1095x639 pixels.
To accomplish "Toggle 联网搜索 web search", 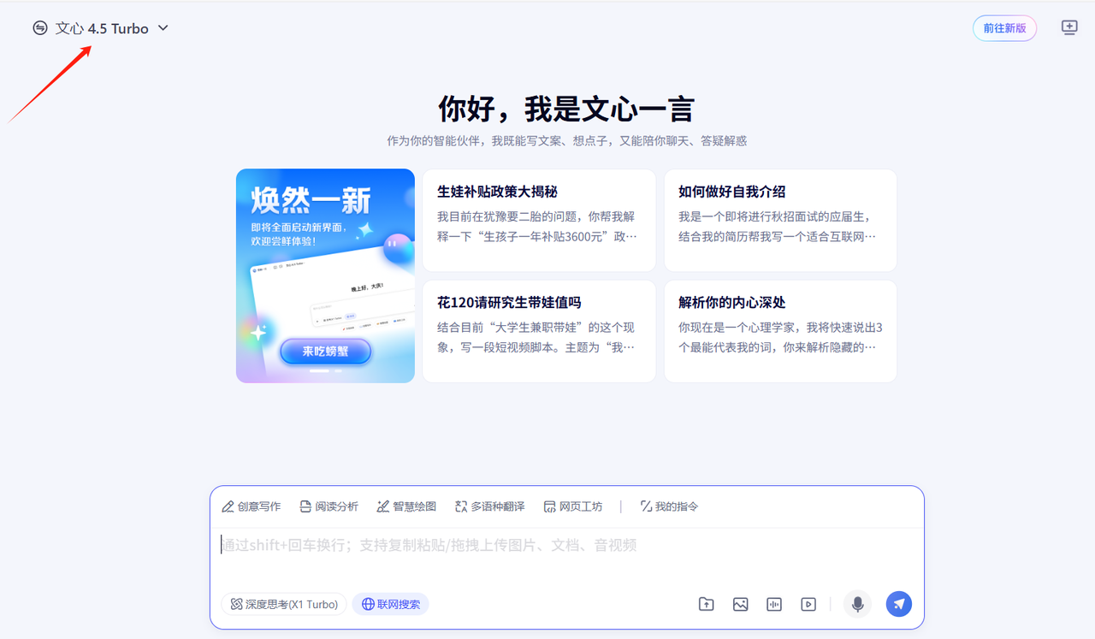I will tap(391, 604).
